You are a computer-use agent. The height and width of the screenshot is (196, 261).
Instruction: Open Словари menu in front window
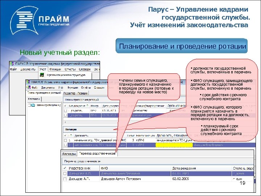pyautogui.click(x=99, y=87)
